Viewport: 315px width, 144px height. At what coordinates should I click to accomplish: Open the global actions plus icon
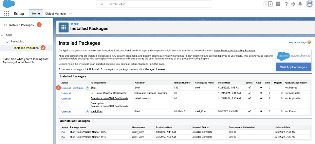[x=278, y=4]
